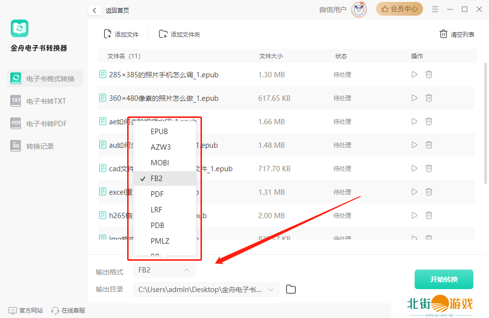Delete the 360×480 epub file row
The width and height of the screenshot is (489, 318).
[x=429, y=98]
